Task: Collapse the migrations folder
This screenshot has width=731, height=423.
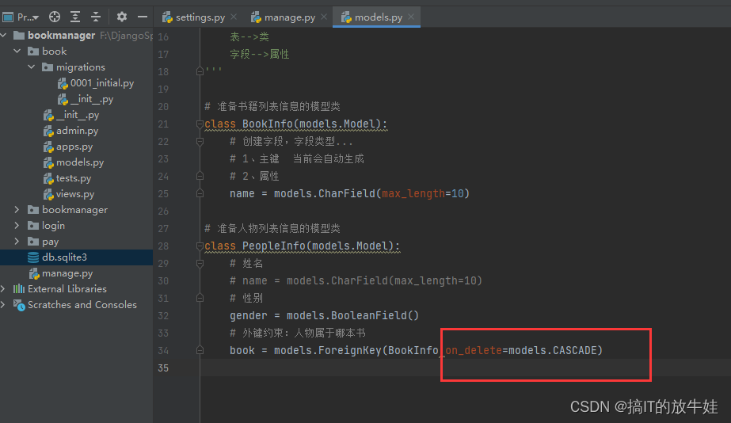Action: pyautogui.click(x=32, y=67)
